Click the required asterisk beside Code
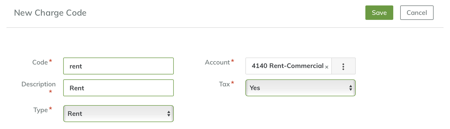The image size is (450, 129). 51,61
